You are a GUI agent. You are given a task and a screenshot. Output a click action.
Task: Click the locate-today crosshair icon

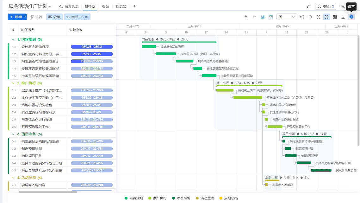(310, 17)
